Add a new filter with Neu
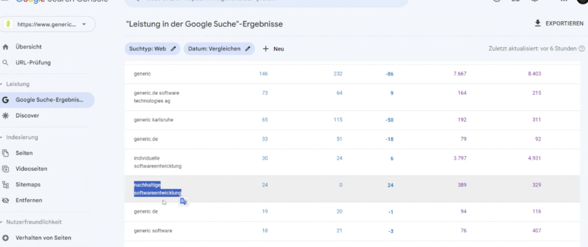 coord(273,49)
